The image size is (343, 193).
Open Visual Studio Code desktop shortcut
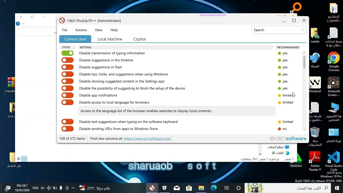[x=334, y=161]
